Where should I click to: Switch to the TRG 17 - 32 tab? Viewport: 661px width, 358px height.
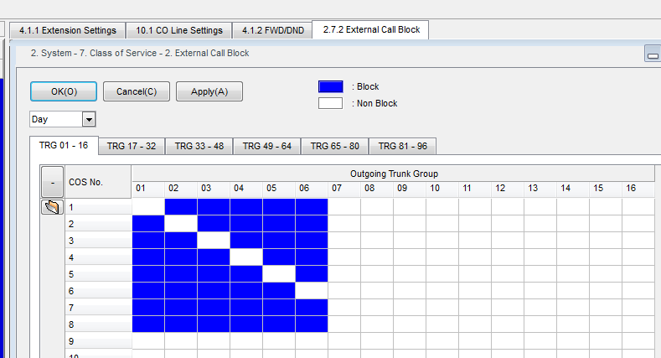132,147
